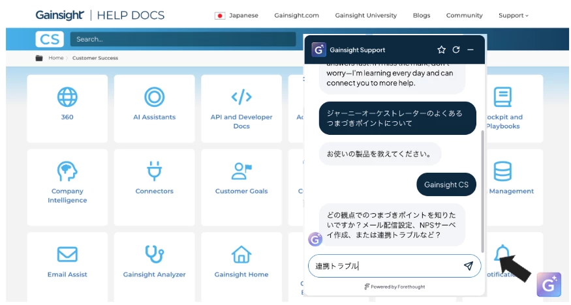The image size is (571, 305).
Task: Open the AI Assistants target icon
Action: pyautogui.click(x=155, y=97)
